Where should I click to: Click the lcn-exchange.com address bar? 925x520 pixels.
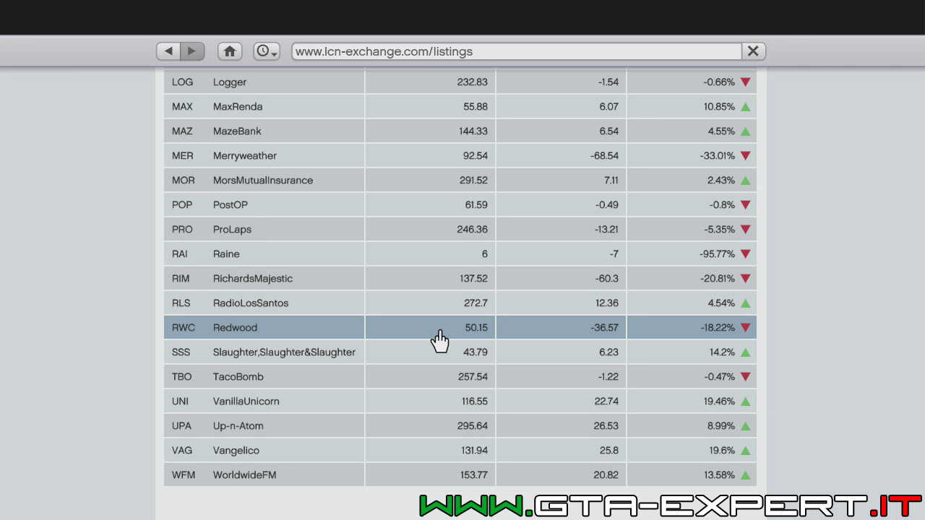pos(516,51)
